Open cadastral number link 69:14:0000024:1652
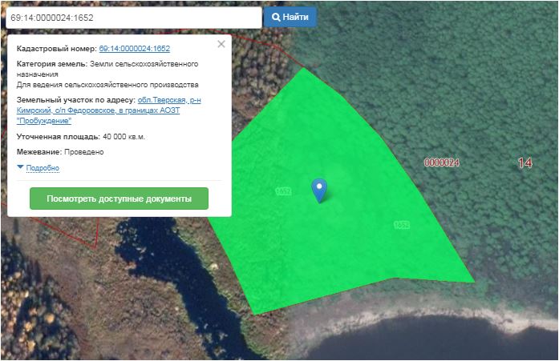This screenshot has width=559, height=361. tap(134, 49)
